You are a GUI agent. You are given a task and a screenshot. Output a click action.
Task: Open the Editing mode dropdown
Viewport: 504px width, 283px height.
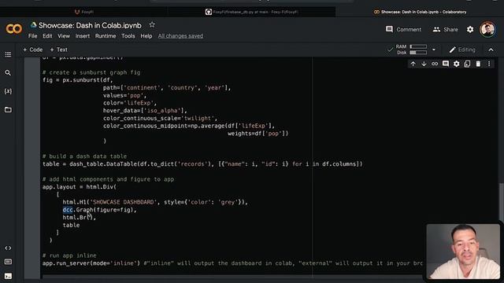click(462, 50)
